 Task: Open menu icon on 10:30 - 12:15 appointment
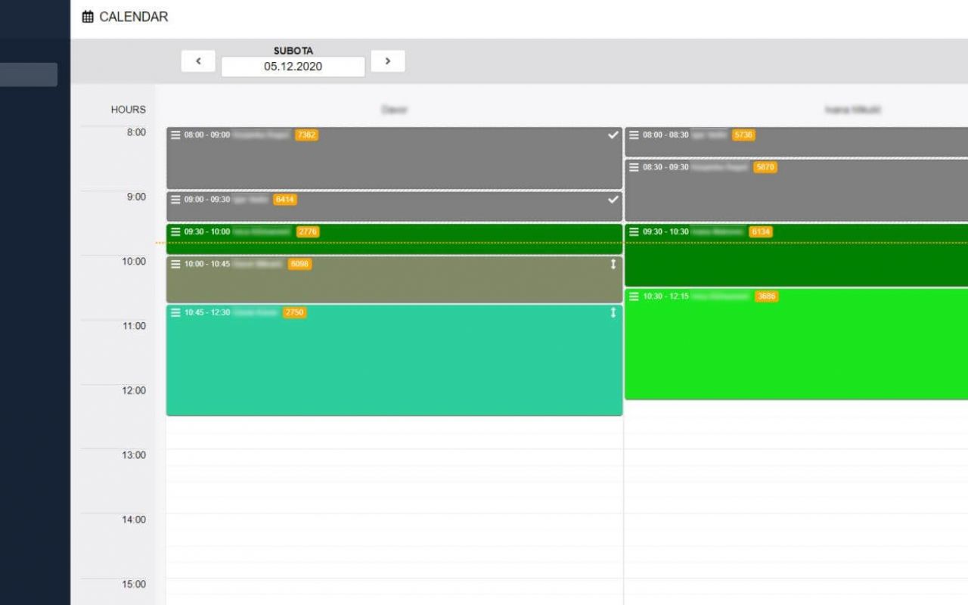[634, 296]
